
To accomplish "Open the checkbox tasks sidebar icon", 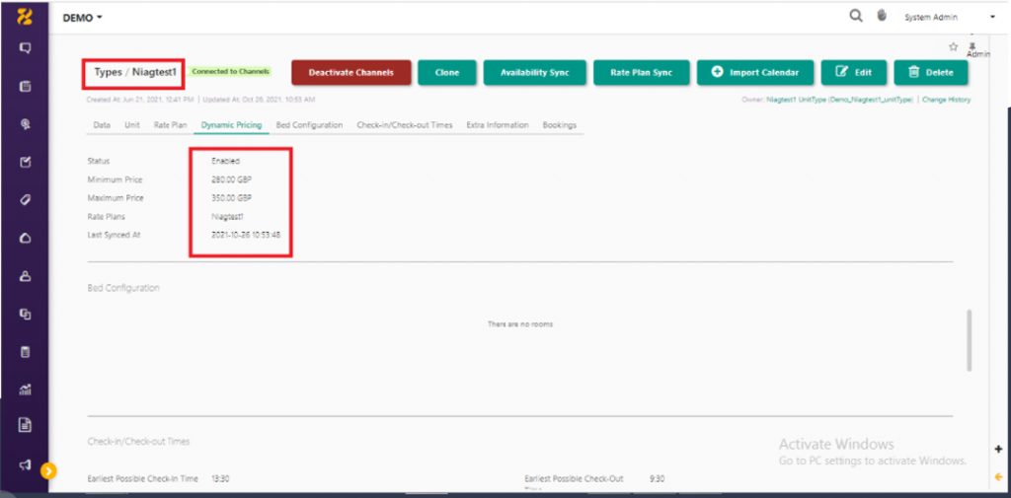I will click(x=25, y=163).
